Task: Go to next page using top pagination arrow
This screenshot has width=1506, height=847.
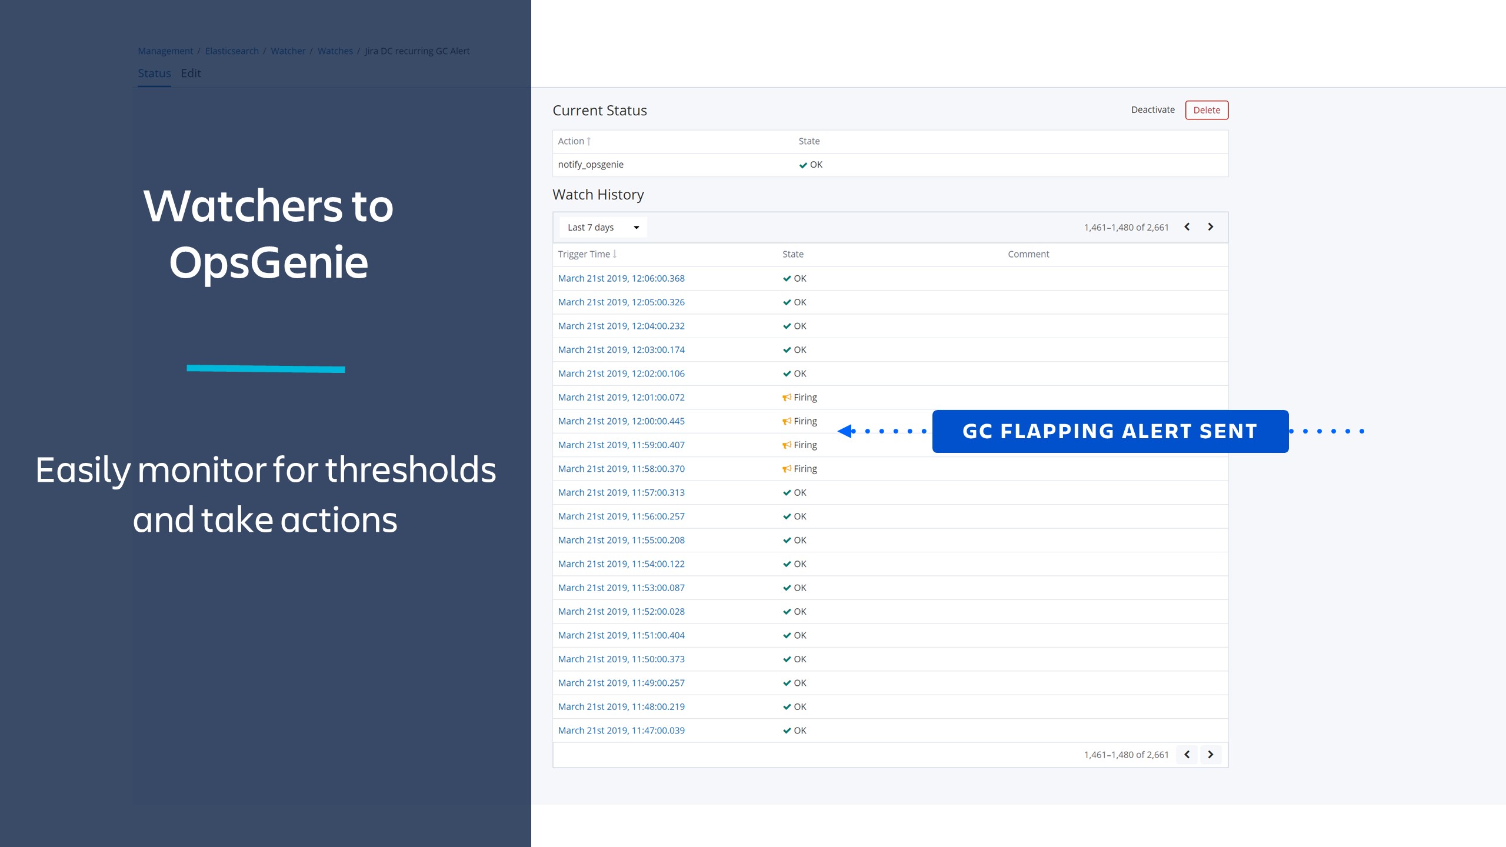Action: [x=1210, y=227]
